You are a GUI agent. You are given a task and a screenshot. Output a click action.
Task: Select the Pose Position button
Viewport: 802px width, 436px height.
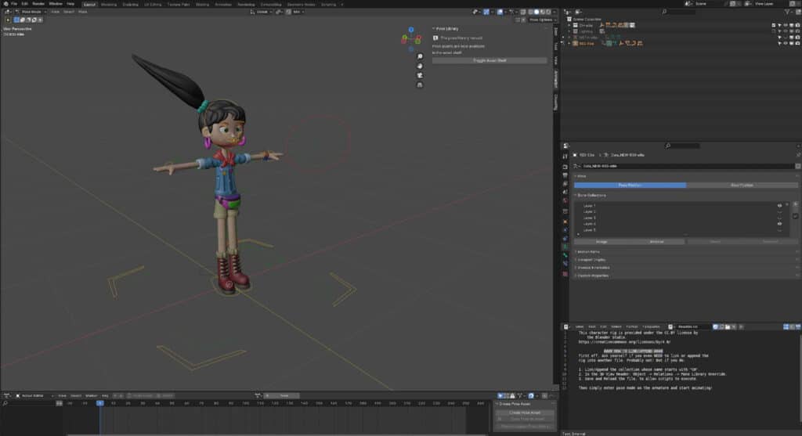pos(630,185)
